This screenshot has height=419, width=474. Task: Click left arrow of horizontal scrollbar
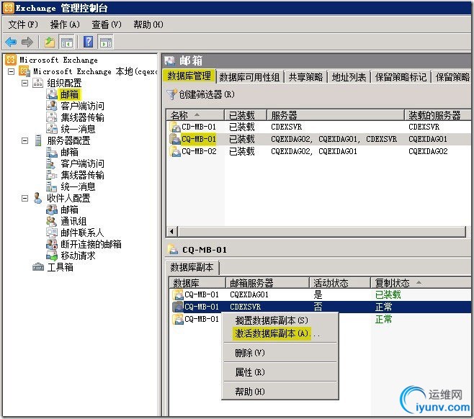(x=171, y=232)
